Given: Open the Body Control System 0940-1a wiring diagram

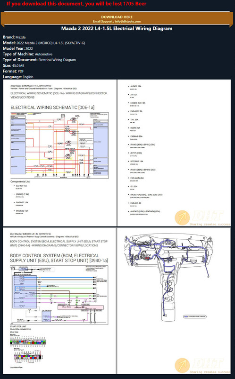Looking at the screenshot, I should point(59,295).
